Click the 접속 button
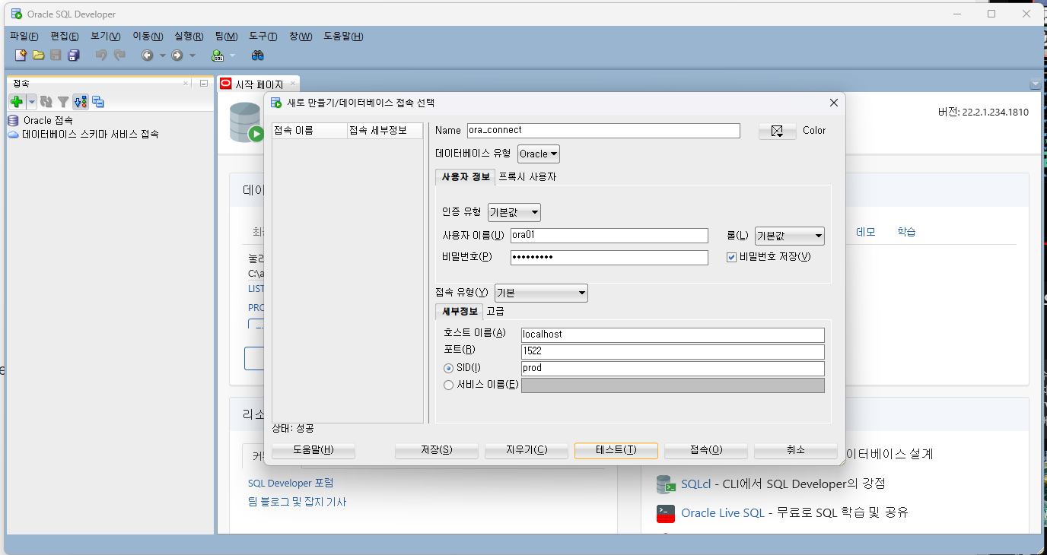The height and width of the screenshot is (555, 1047). click(706, 450)
